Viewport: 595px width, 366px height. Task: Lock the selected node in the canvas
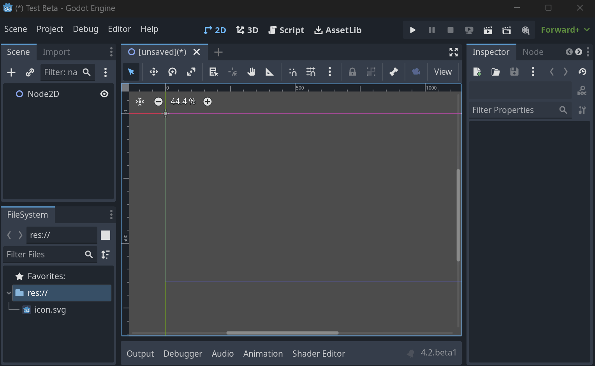coord(352,72)
